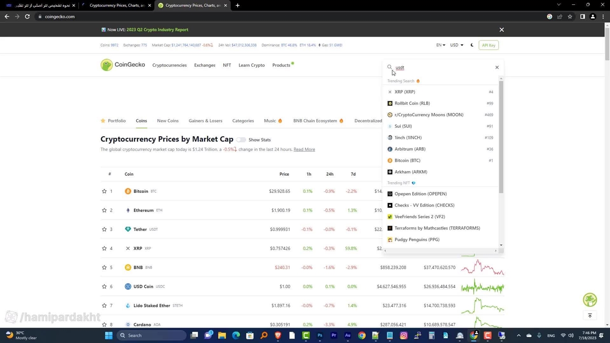Image resolution: width=610 pixels, height=343 pixels.
Task: Open the EN language dropdown
Action: point(440,45)
